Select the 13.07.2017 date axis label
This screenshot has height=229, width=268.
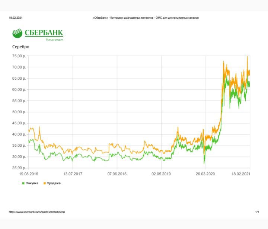tap(73, 174)
